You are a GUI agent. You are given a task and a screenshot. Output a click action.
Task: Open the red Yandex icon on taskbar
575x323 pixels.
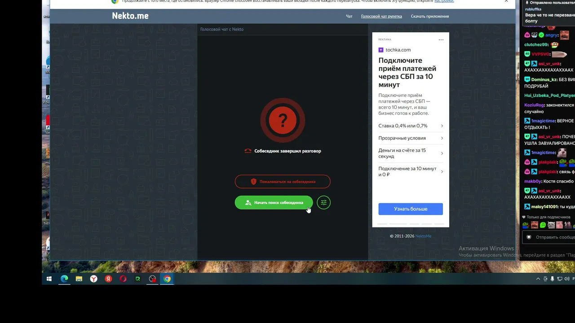tap(108, 279)
